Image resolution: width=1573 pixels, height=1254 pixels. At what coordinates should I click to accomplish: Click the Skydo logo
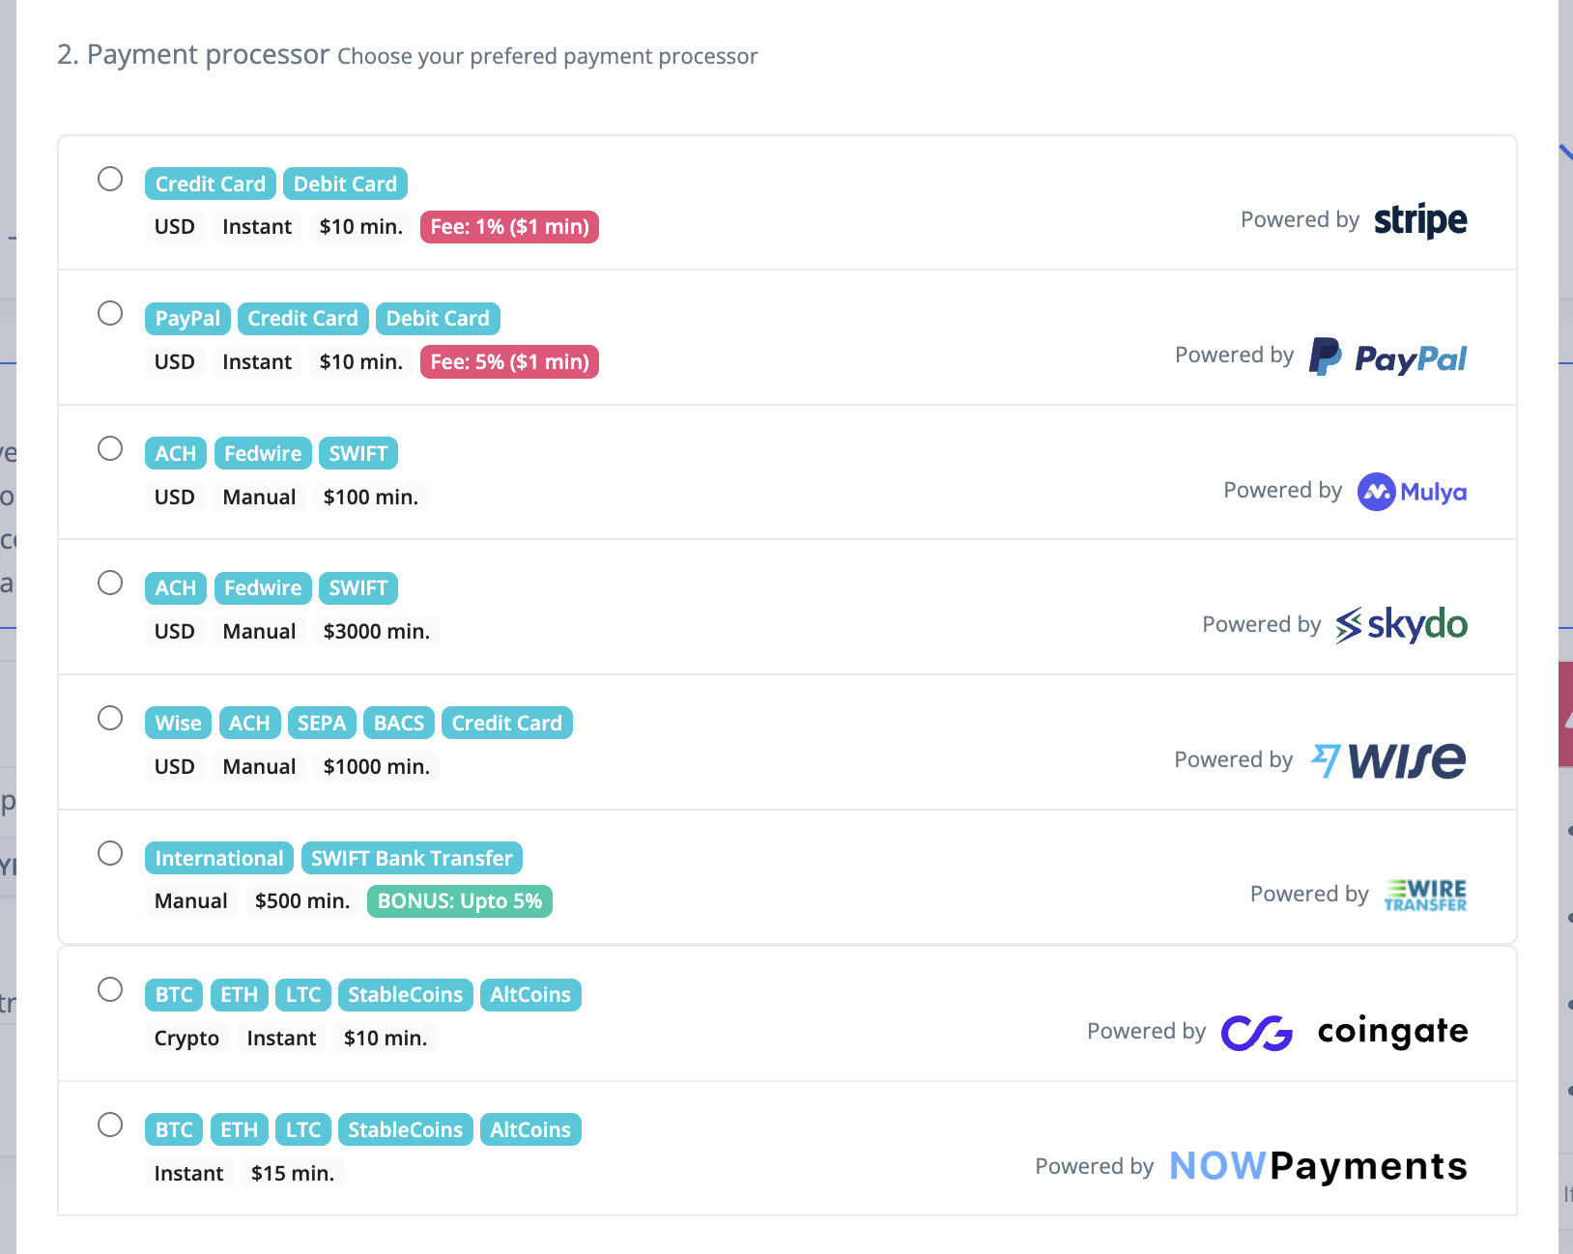1401,625
